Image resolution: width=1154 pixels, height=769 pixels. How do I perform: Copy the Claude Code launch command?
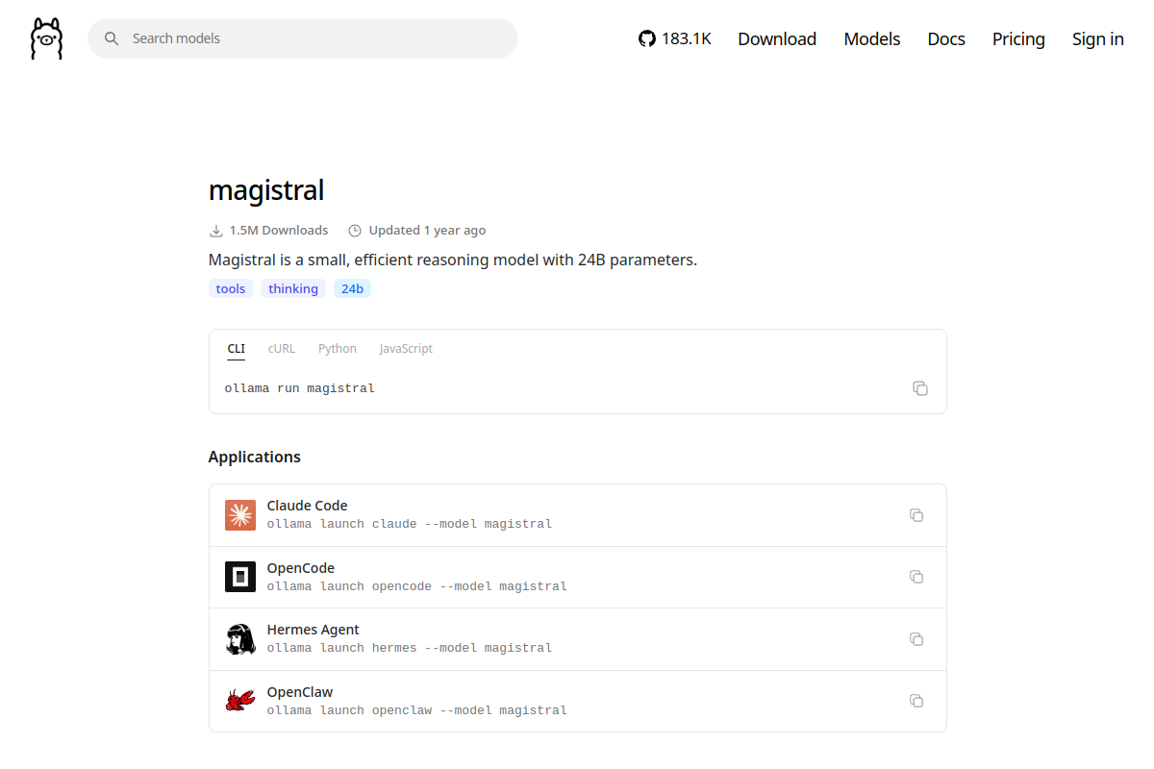(916, 515)
